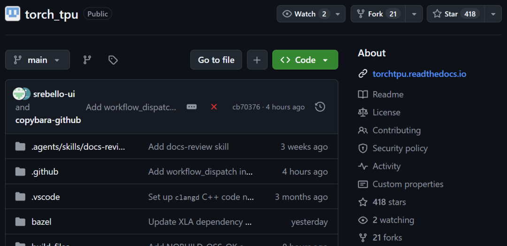This screenshot has height=246, width=507.
Task: Click the fork icon beside 21 forks
Action: pos(363,238)
